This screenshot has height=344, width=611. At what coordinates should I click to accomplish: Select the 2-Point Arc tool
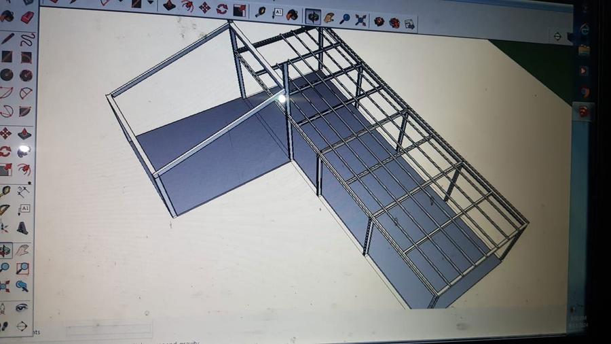[25, 93]
